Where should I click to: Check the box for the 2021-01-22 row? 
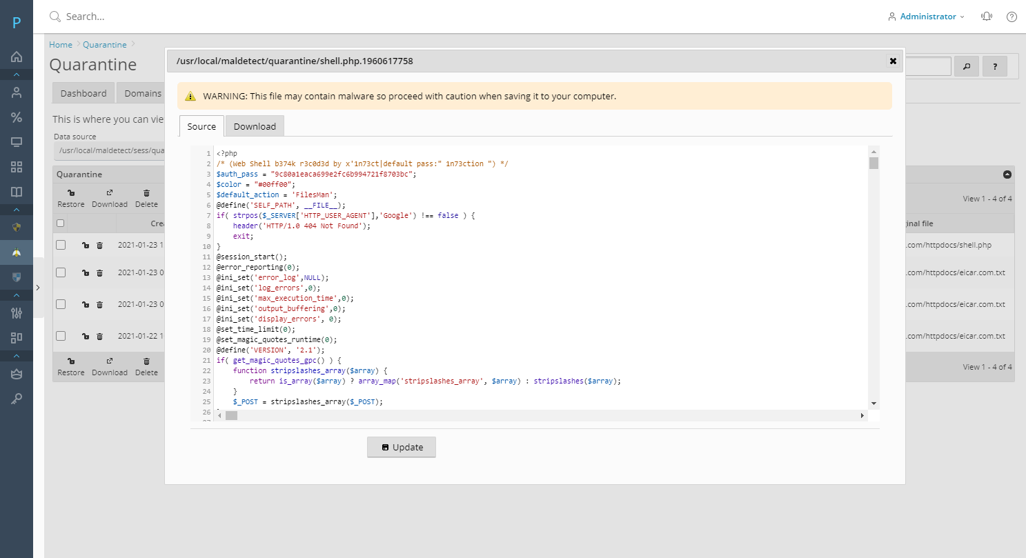[61, 336]
